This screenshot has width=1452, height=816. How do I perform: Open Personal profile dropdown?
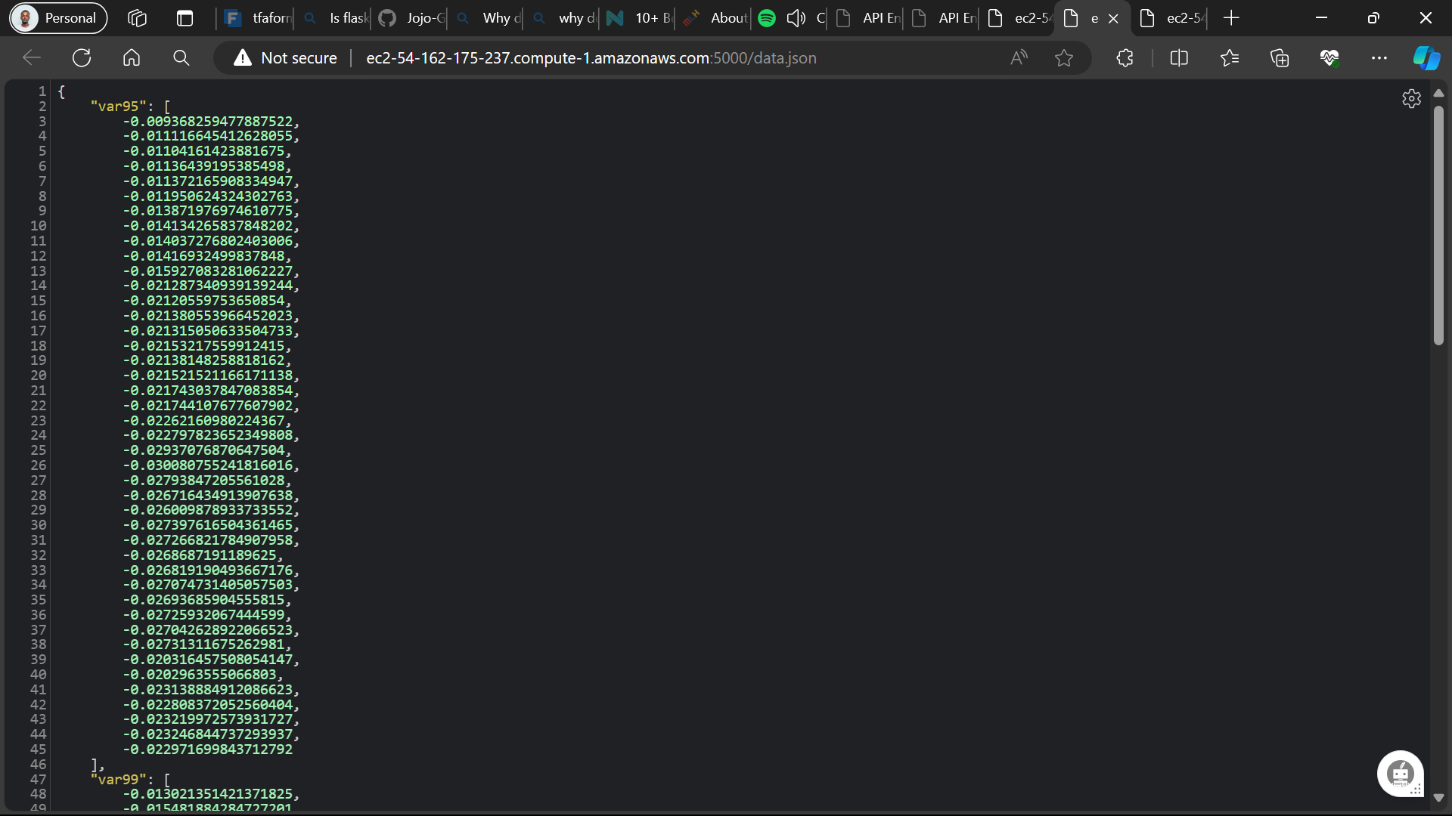[58, 18]
